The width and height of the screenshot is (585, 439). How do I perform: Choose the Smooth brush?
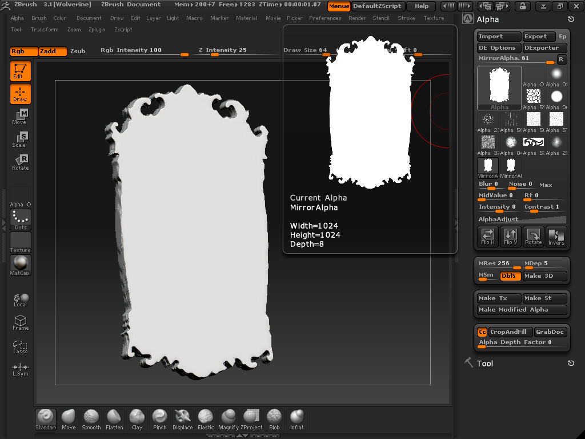(91, 420)
